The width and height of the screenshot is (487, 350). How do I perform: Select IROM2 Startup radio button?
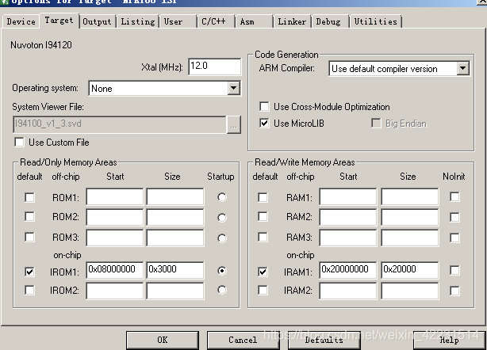click(x=222, y=290)
